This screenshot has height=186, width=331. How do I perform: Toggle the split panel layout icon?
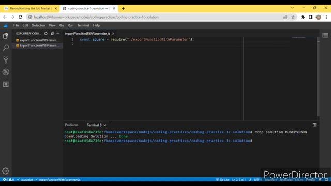[x=314, y=125]
